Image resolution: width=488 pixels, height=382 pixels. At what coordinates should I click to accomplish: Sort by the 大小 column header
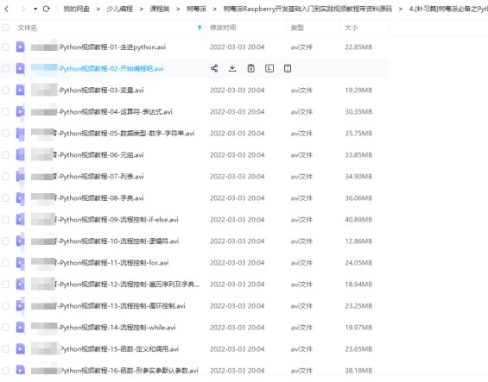[x=352, y=28]
